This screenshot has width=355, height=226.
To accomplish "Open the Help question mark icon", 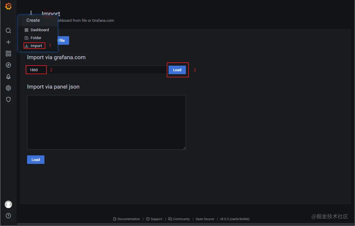I will [8, 216].
